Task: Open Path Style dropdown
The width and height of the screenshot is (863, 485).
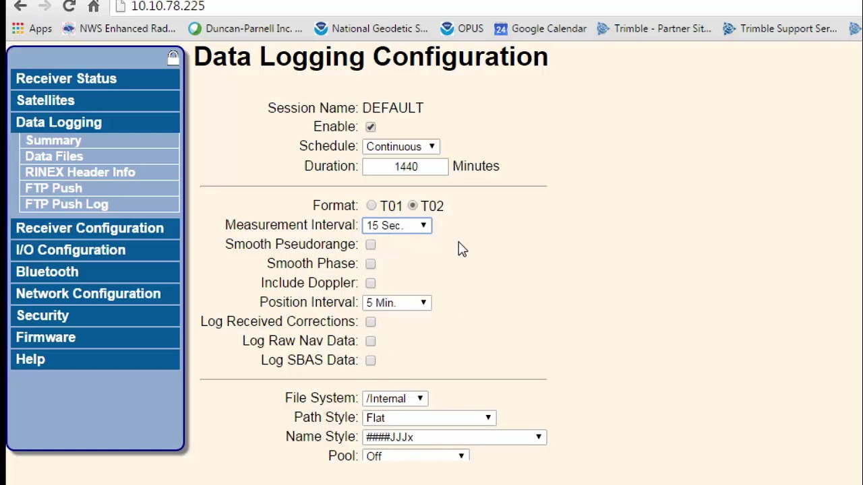Action: coord(429,418)
